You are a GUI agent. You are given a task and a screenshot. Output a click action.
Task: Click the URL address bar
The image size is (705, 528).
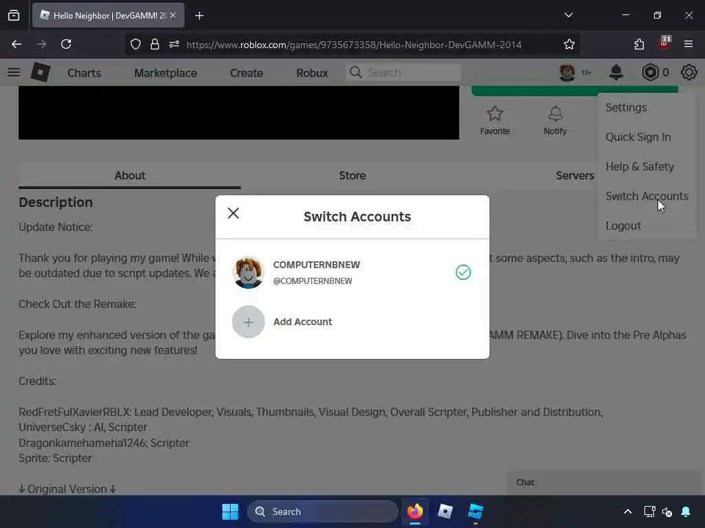[354, 45]
